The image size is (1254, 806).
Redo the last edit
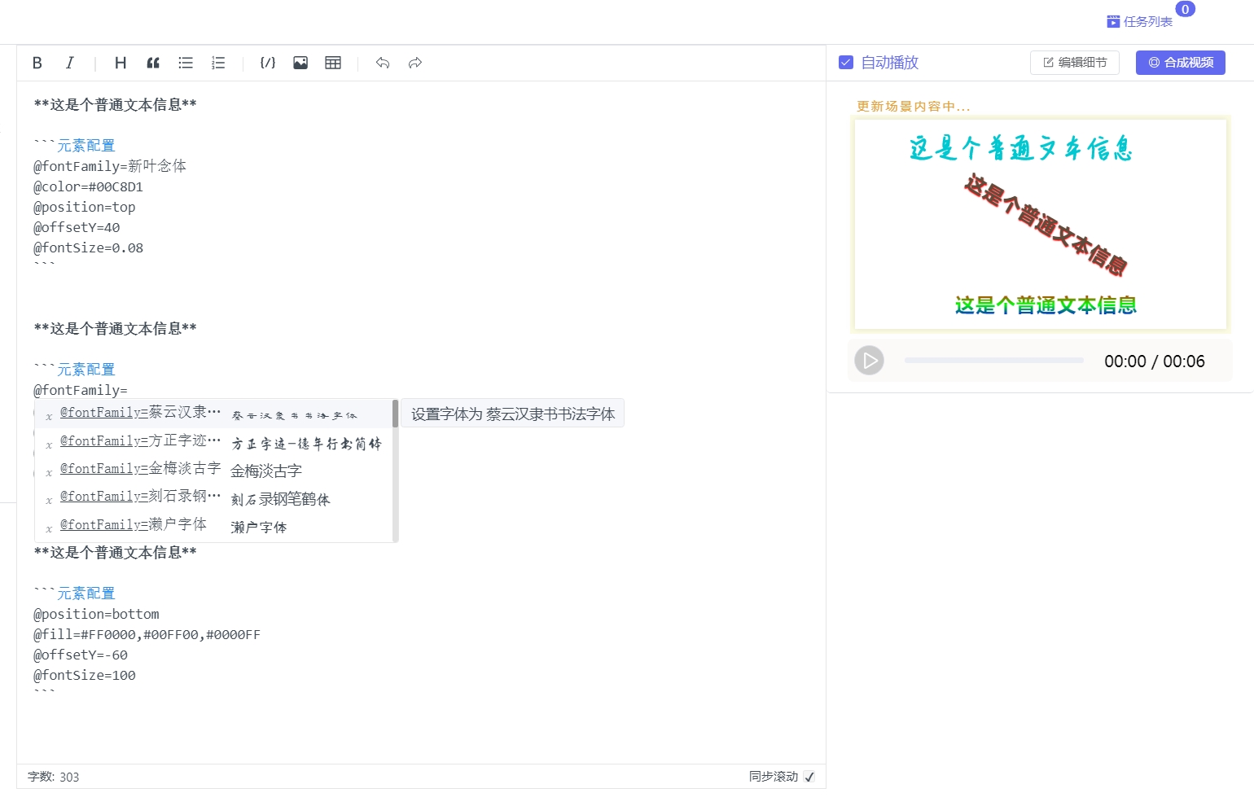(415, 63)
